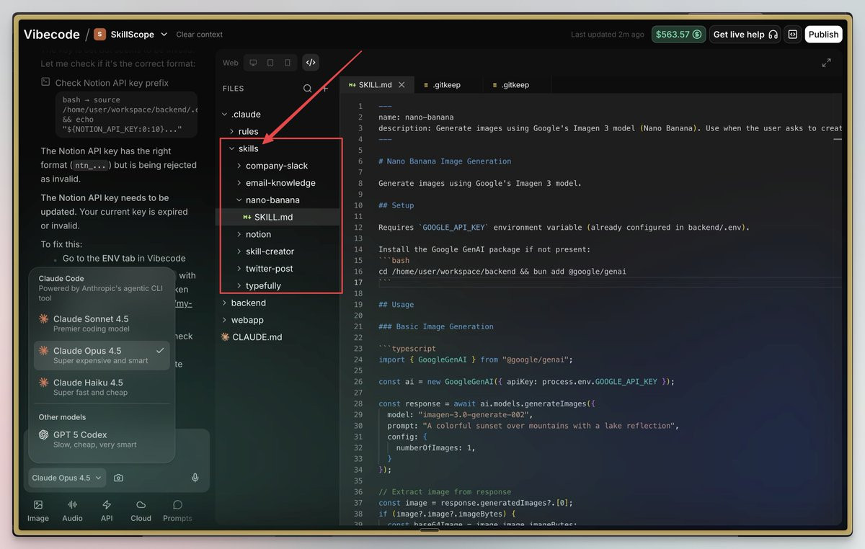Screen dimensions: 865x549
Task: Expand the editor to fullscreen
Action: [827, 63]
